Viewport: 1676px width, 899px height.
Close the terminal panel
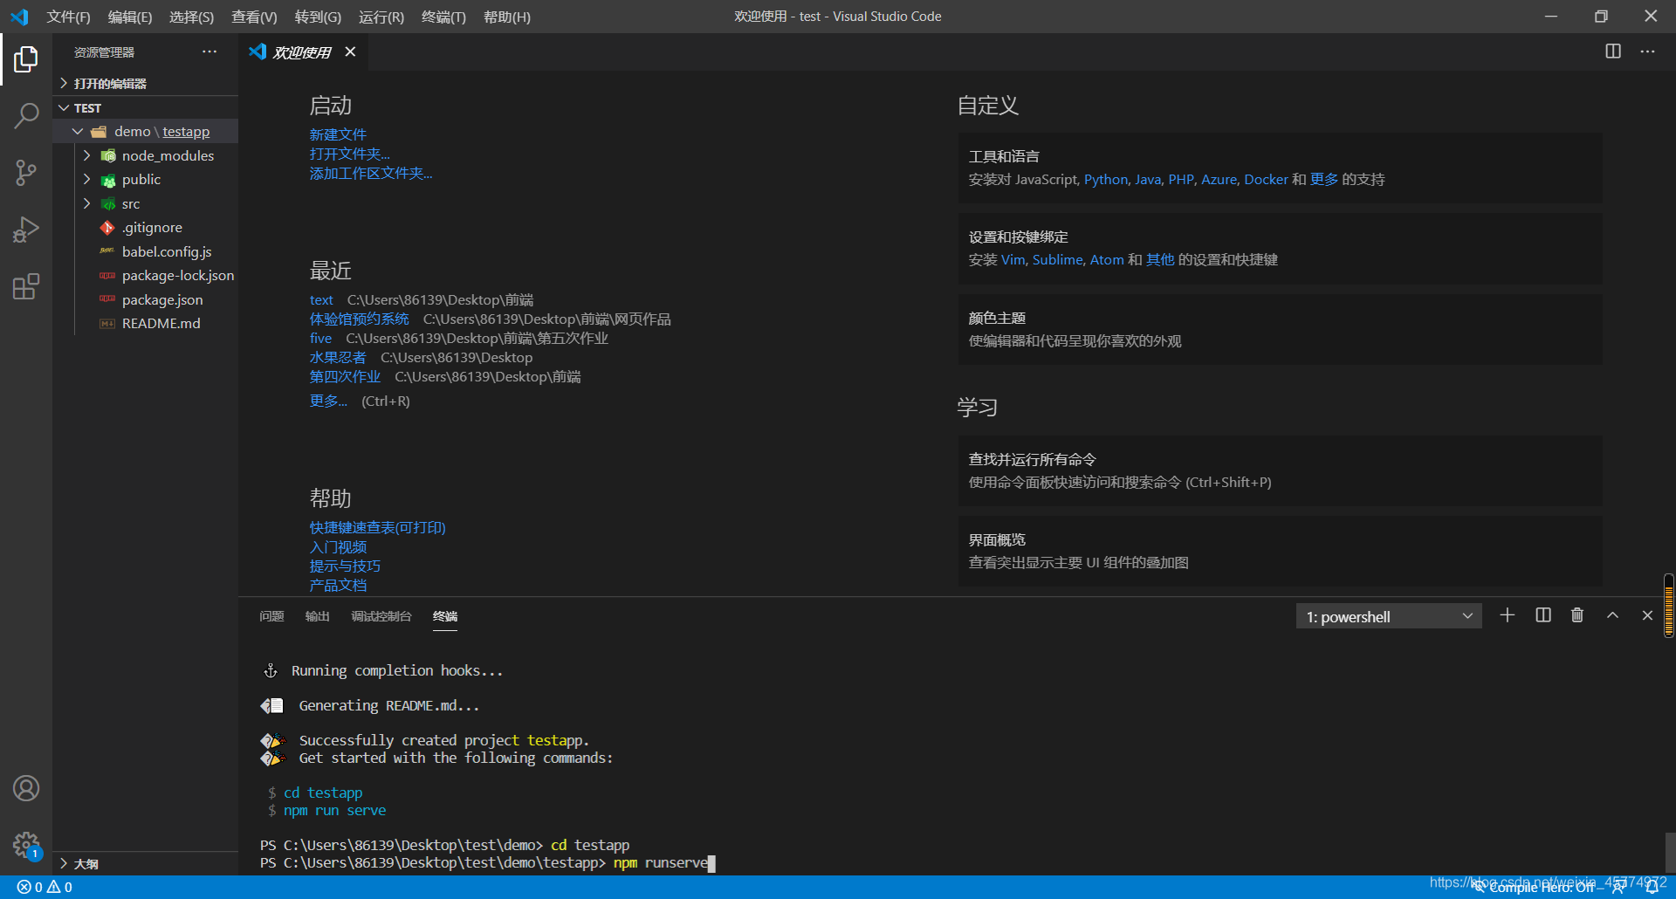[x=1647, y=615]
